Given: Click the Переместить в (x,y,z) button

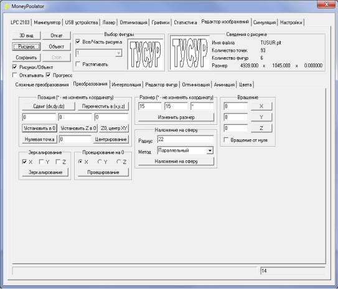Looking at the screenshot, I should tap(103, 106).
